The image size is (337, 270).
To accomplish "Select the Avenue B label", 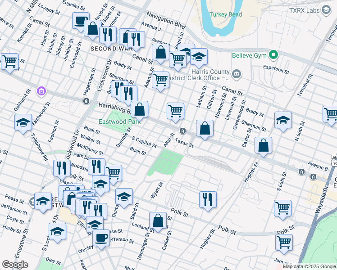I will click(x=318, y=166).
